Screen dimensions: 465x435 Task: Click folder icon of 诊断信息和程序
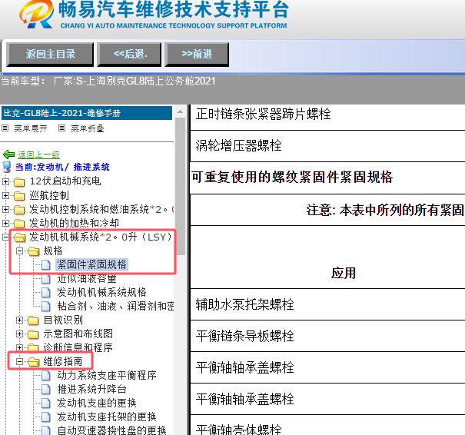coord(33,347)
